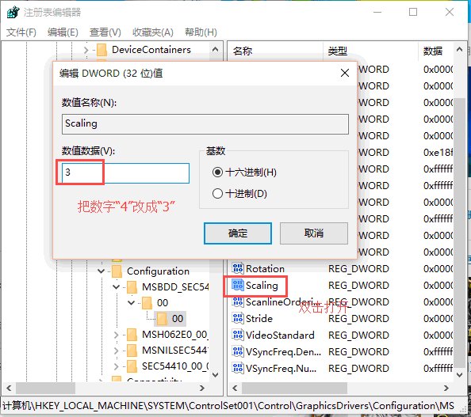Select the Rotation DWORD value icon
This screenshot has width=471, height=417.
point(238,268)
